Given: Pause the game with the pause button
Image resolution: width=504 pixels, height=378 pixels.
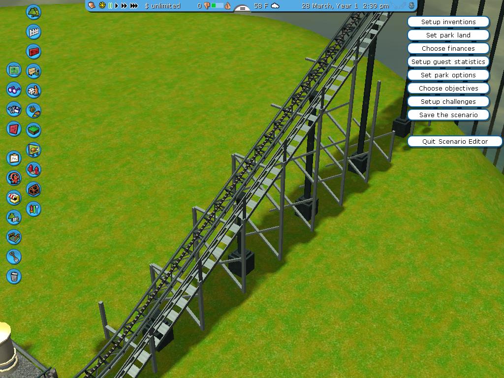Looking at the screenshot, I should coord(110,5).
